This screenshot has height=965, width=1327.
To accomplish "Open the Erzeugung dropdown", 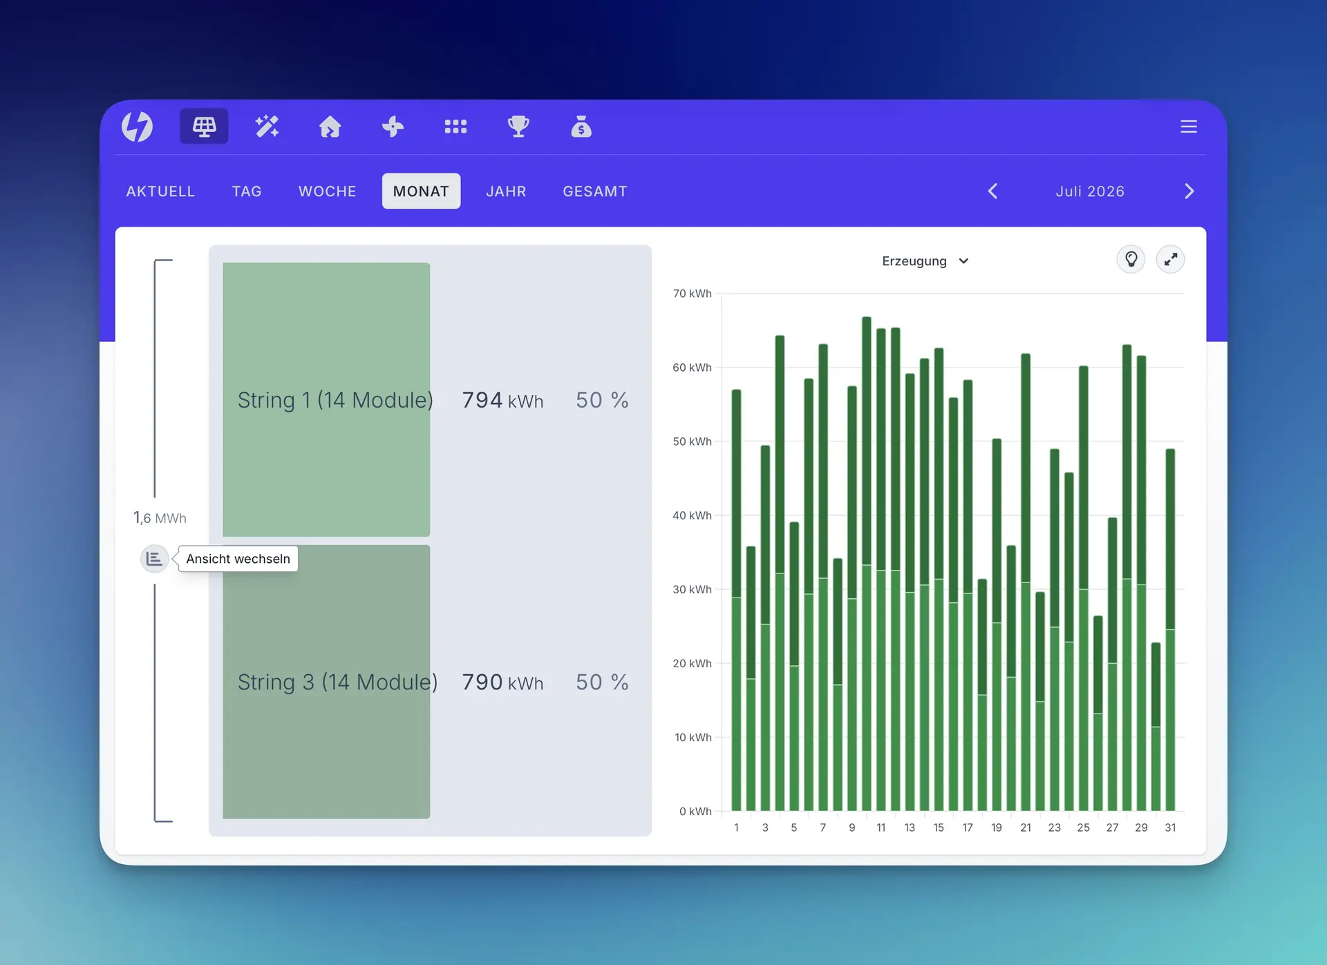I will pos(925,261).
